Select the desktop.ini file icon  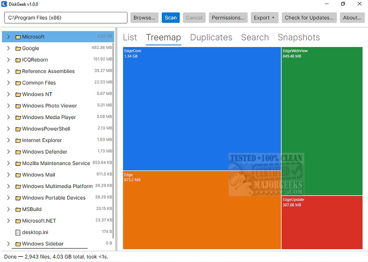tap(18, 232)
